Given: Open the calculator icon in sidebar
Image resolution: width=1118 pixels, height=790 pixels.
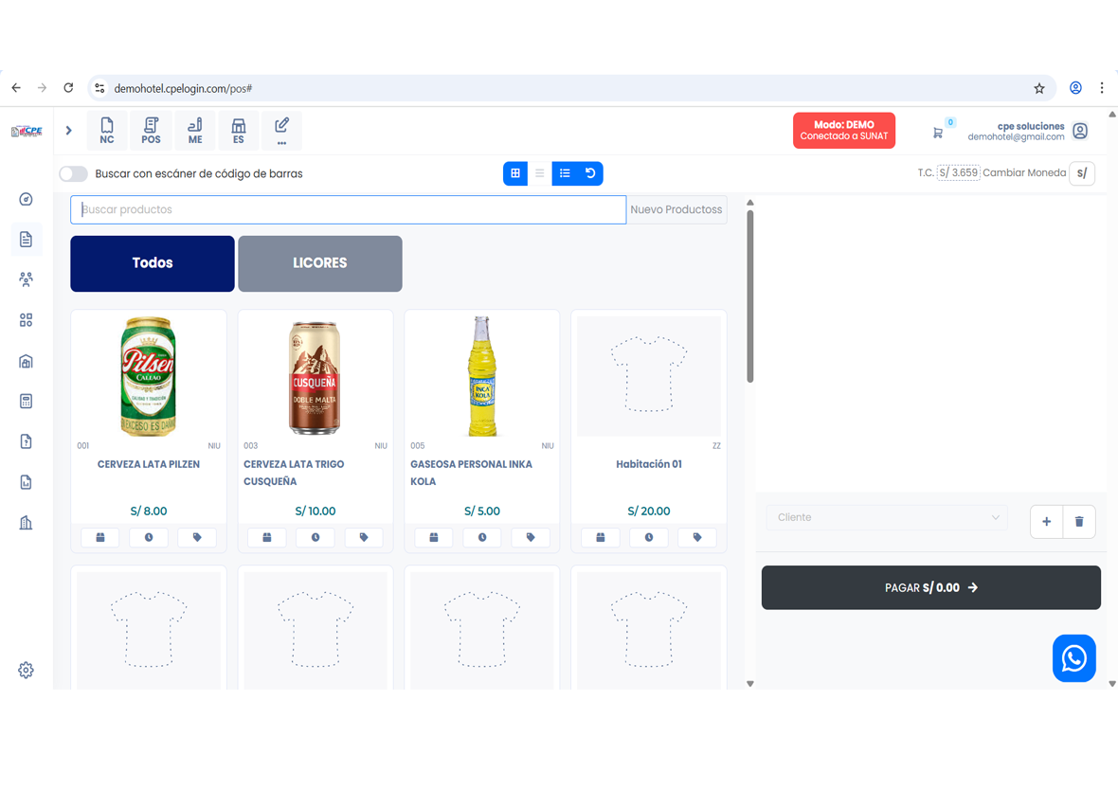Looking at the screenshot, I should (x=26, y=401).
